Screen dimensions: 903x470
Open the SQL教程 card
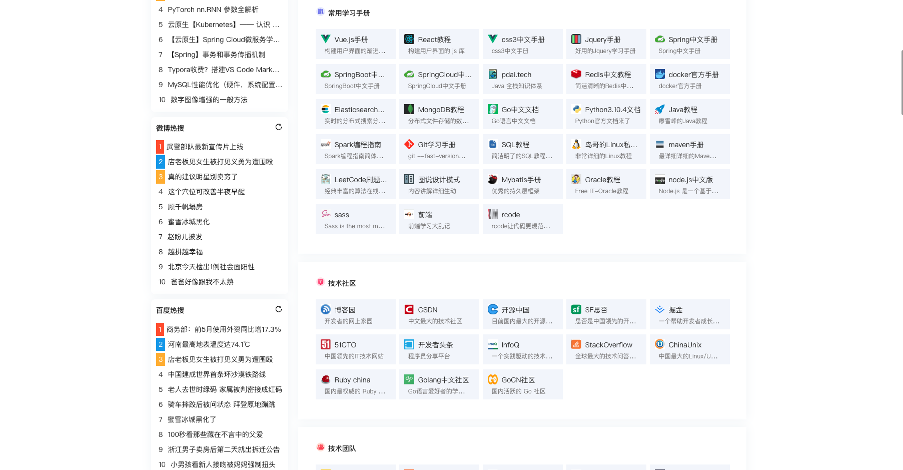(x=522, y=149)
